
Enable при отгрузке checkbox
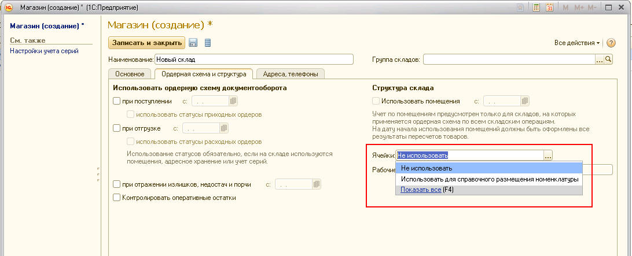point(117,128)
